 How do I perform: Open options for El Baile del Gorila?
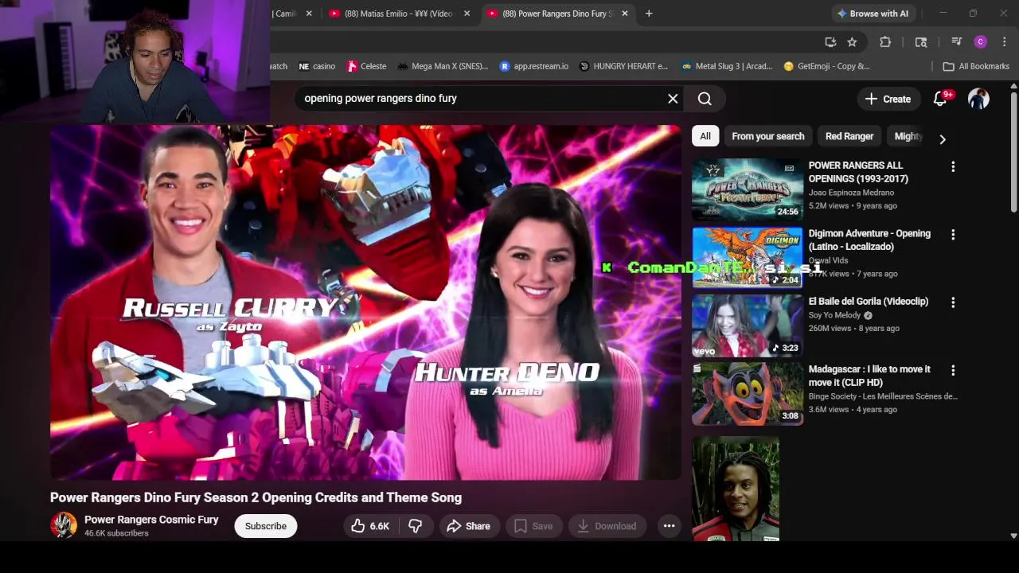pos(953,302)
